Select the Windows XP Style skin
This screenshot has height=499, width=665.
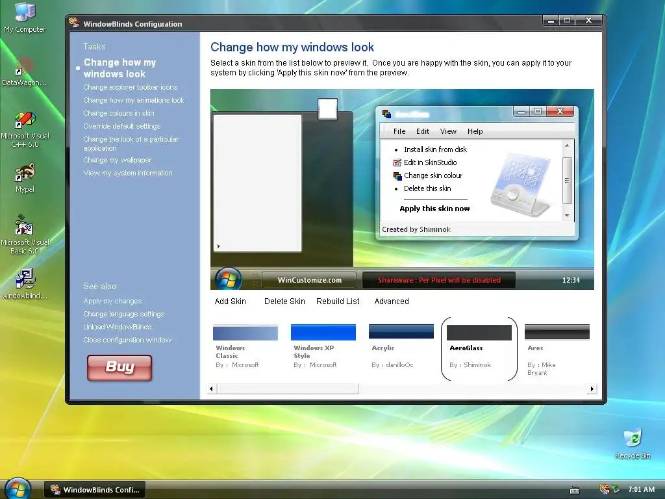pyautogui.click(x=323, y=332)
